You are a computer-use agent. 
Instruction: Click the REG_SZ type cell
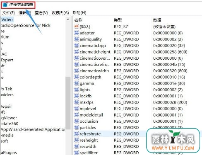pos(121,27)
